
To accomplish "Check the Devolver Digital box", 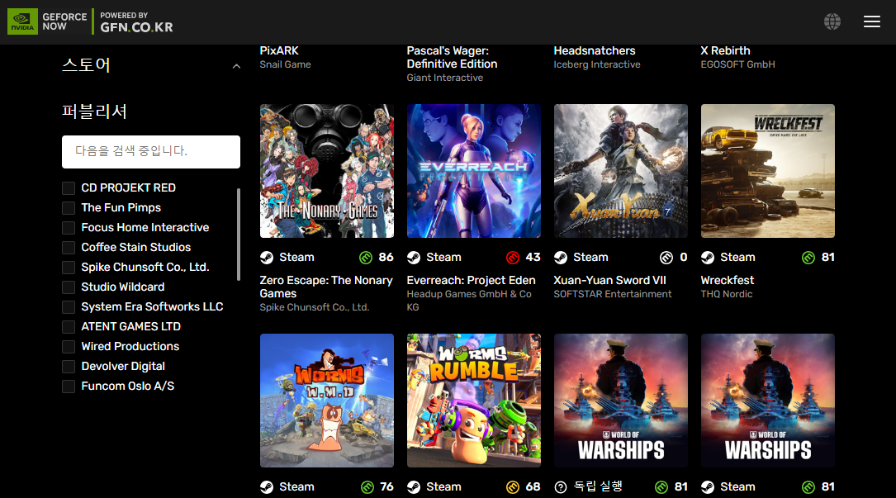I will tap(69, 367).
